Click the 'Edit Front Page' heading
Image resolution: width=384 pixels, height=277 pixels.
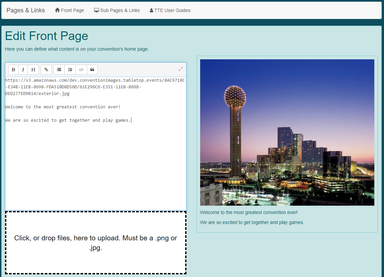pyautogui.click(x=46, y=36)
